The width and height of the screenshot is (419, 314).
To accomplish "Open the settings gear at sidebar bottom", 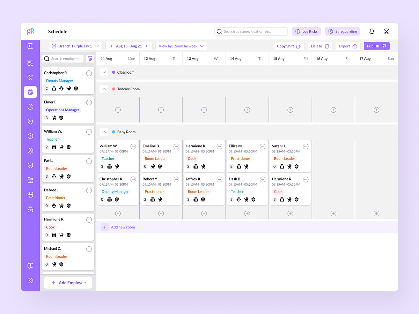I will pos(30,280).
